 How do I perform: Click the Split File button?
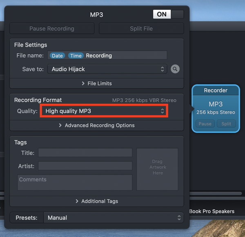point(141,29)
